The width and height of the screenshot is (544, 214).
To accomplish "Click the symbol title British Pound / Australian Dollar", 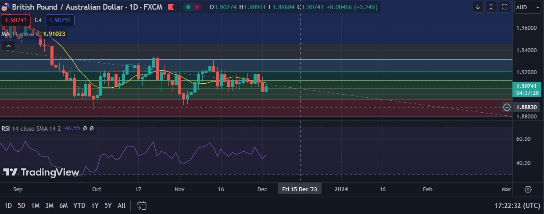I will [67, 7].
